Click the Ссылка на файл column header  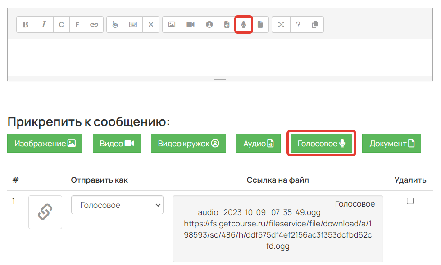pyautogui.click(x=277, y=180)
